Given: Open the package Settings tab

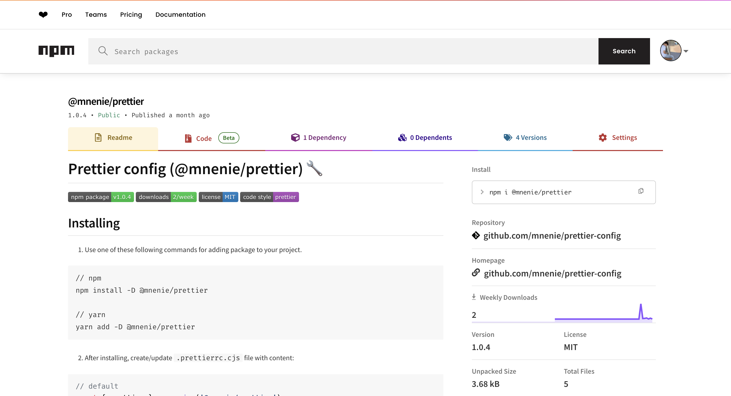Looking at the screenshot, I should (618, 138).
